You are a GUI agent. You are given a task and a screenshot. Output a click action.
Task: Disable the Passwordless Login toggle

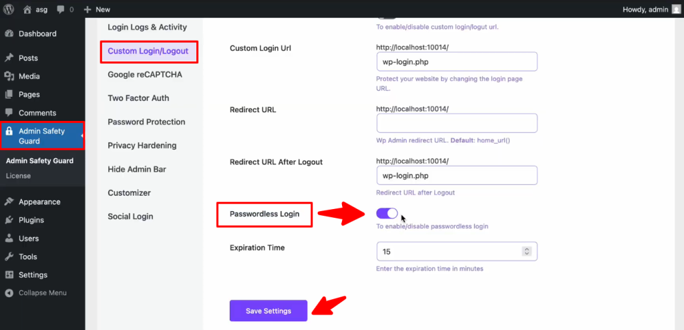[x=387, y=213]
